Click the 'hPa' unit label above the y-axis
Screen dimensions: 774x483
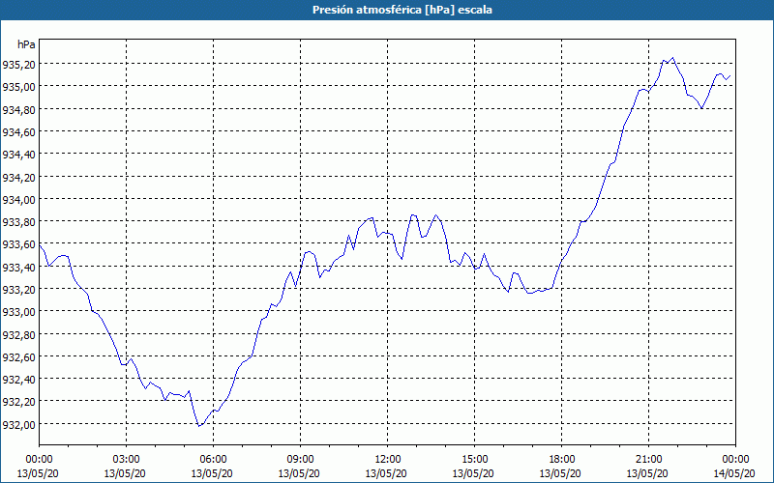click(x=26, y=44)
